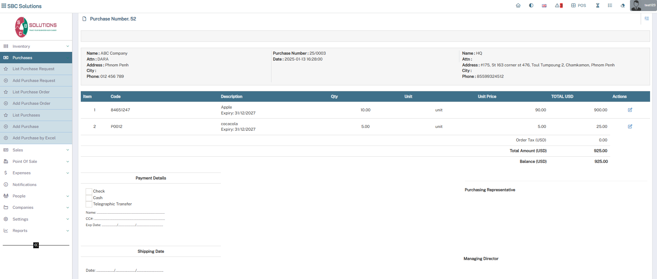
Task: Click the eraser icon in top bar
Action: [x=623, y=6]
